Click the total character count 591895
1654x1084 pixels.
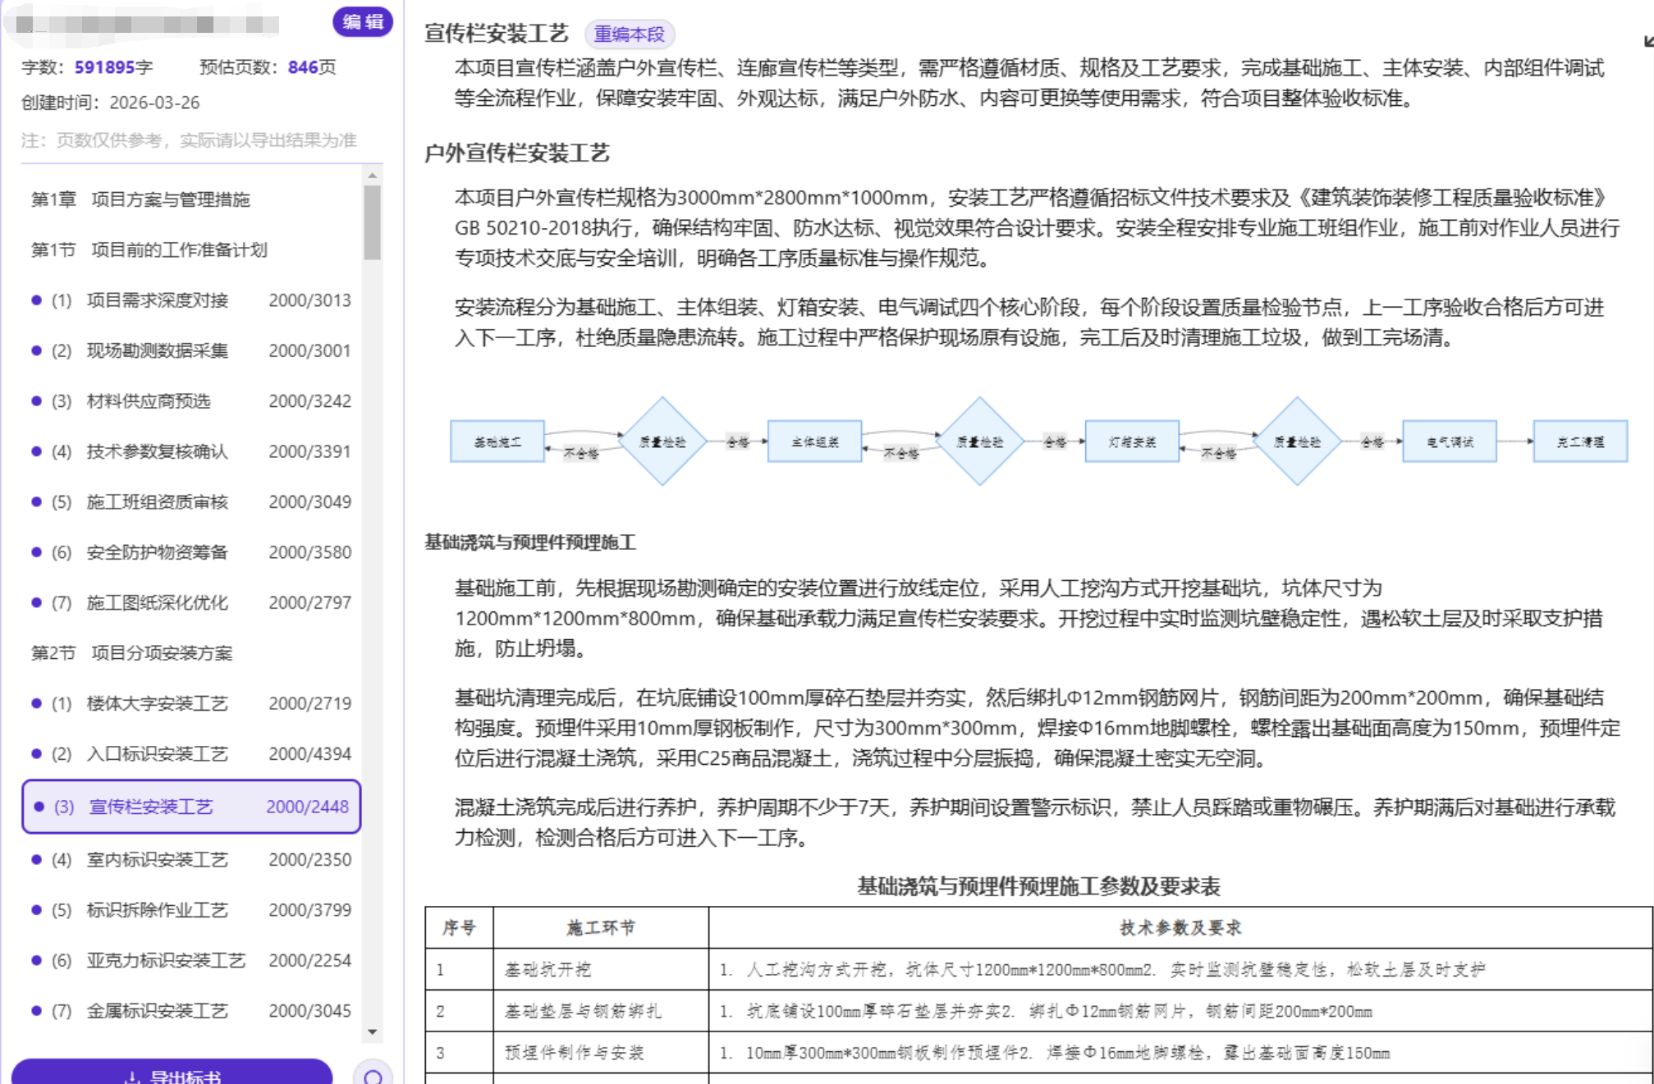point(104,67)
